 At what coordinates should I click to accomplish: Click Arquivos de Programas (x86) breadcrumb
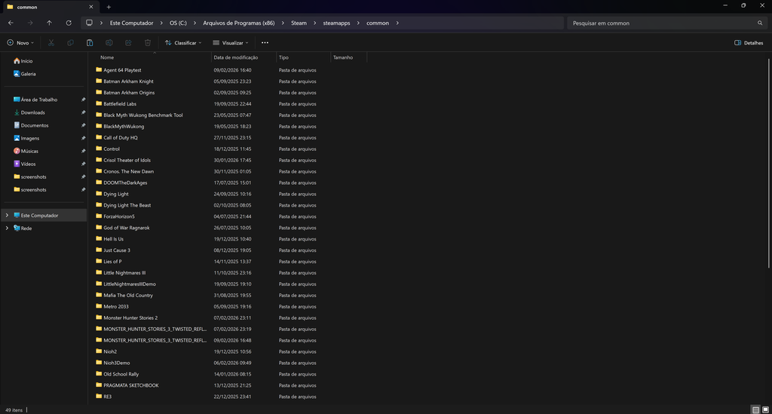239,23
